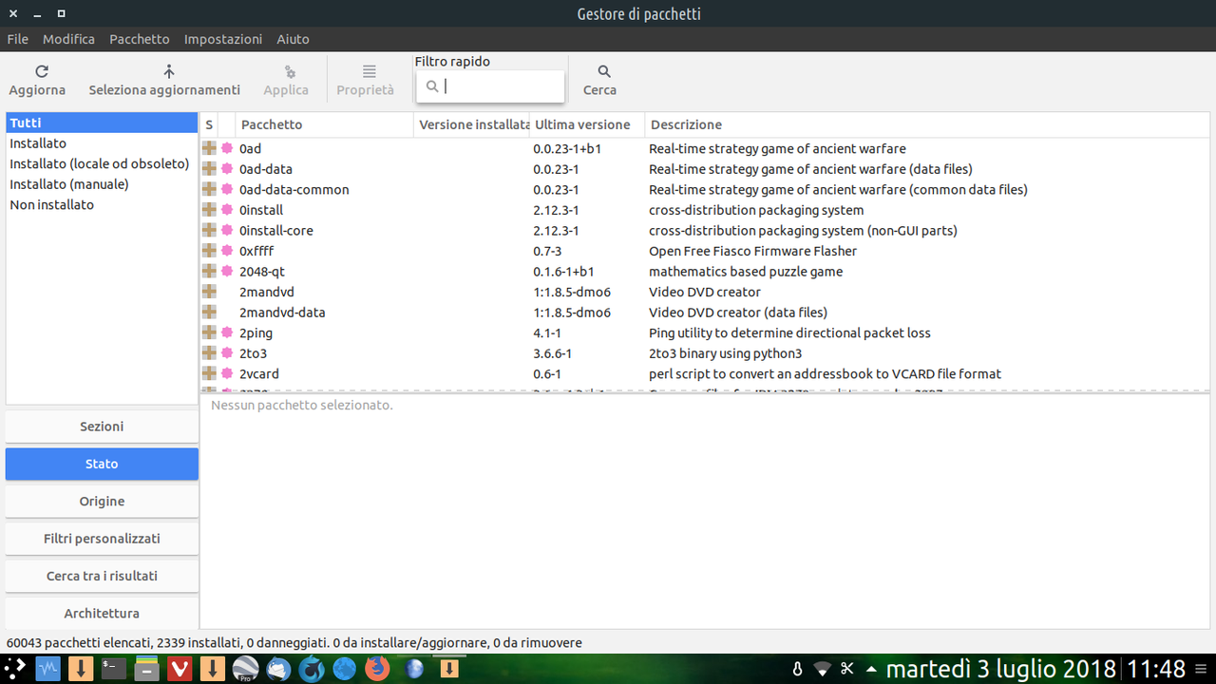Click the status box for 2mandvd-data
This screenshot has width=1216, height=684.
(x=209, y=312)
